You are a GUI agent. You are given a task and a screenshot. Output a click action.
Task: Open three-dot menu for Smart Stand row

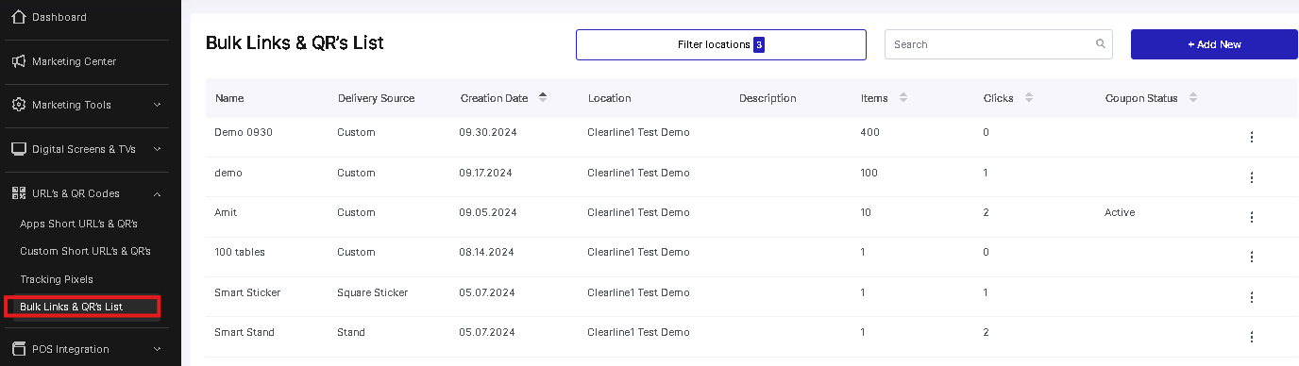(x=1252, y=337)
